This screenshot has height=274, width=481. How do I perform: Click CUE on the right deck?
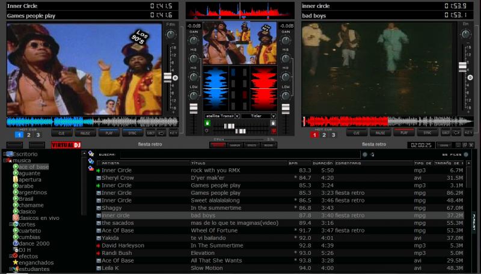pyautogui.click(x=357, y=133)
